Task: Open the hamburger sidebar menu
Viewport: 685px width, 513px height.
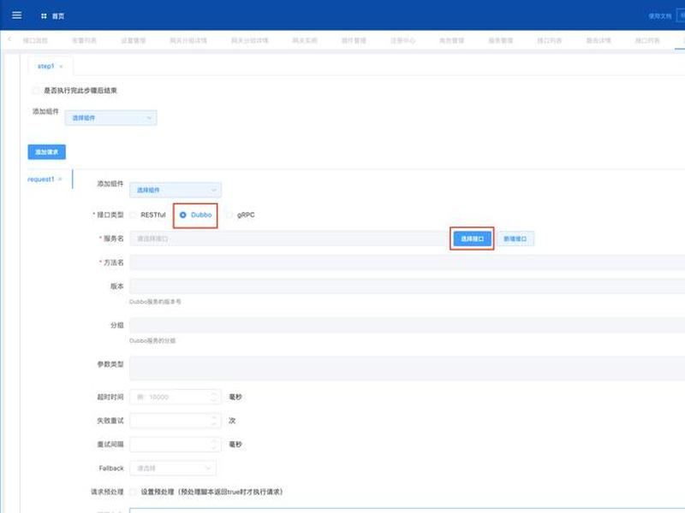Action: click(x=16, y=15)
